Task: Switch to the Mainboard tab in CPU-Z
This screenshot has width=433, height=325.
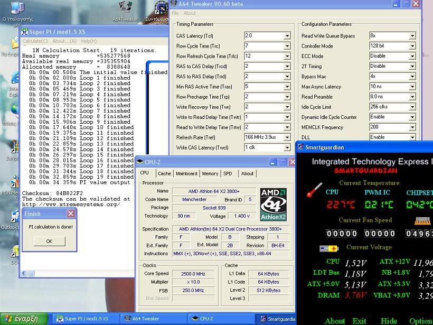Action: pos(186,173)
